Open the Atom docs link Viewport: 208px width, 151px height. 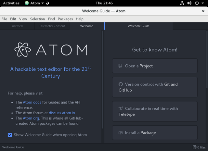point(32,102)
